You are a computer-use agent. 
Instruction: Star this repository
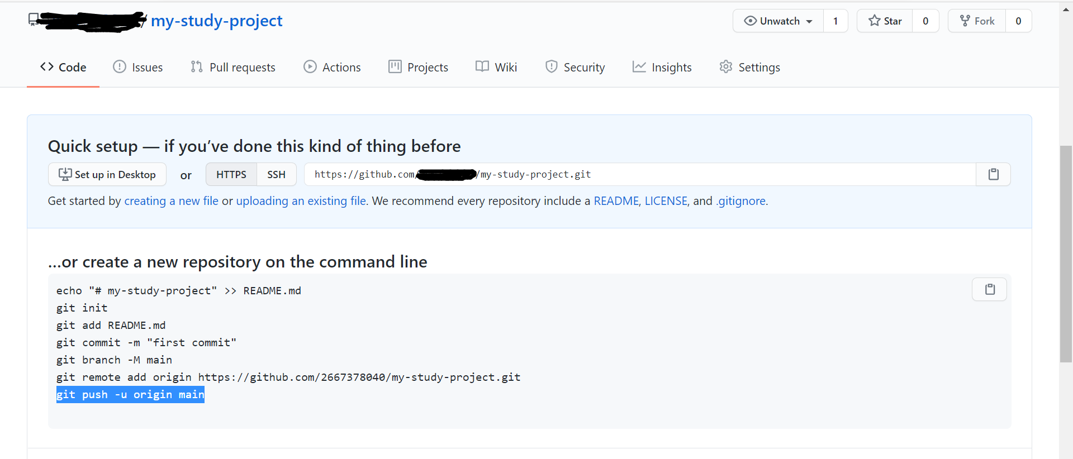[x=885, y=21]
